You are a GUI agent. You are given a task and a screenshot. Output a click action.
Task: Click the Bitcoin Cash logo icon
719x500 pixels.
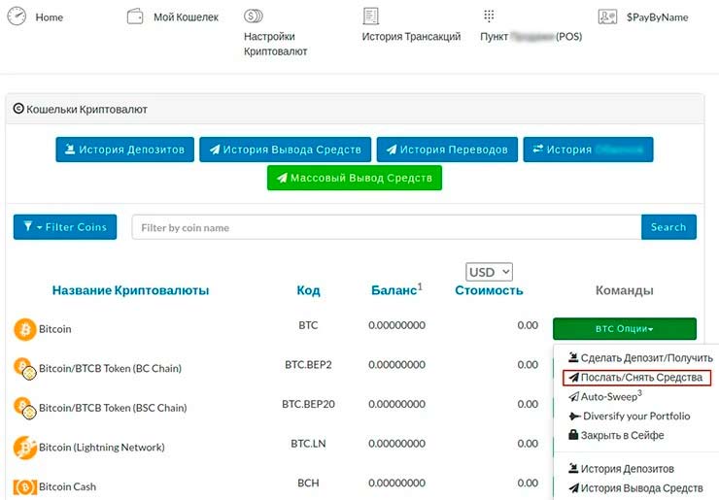click(x=24, y=486)
